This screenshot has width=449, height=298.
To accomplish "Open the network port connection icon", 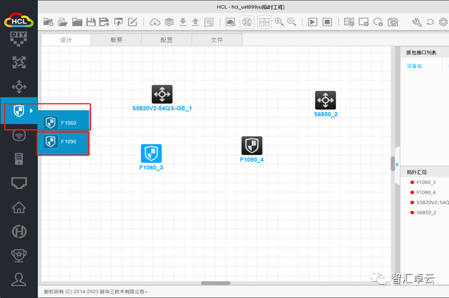I will pos(19,183).
